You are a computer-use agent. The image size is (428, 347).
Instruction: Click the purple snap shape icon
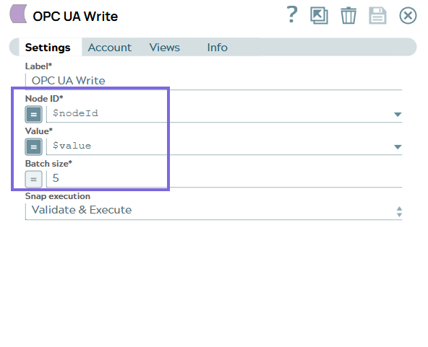[18, 14]
